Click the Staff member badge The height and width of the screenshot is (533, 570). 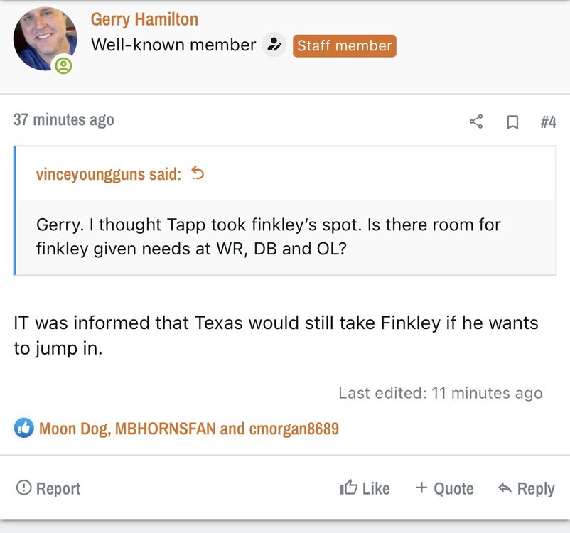(345, 46)
